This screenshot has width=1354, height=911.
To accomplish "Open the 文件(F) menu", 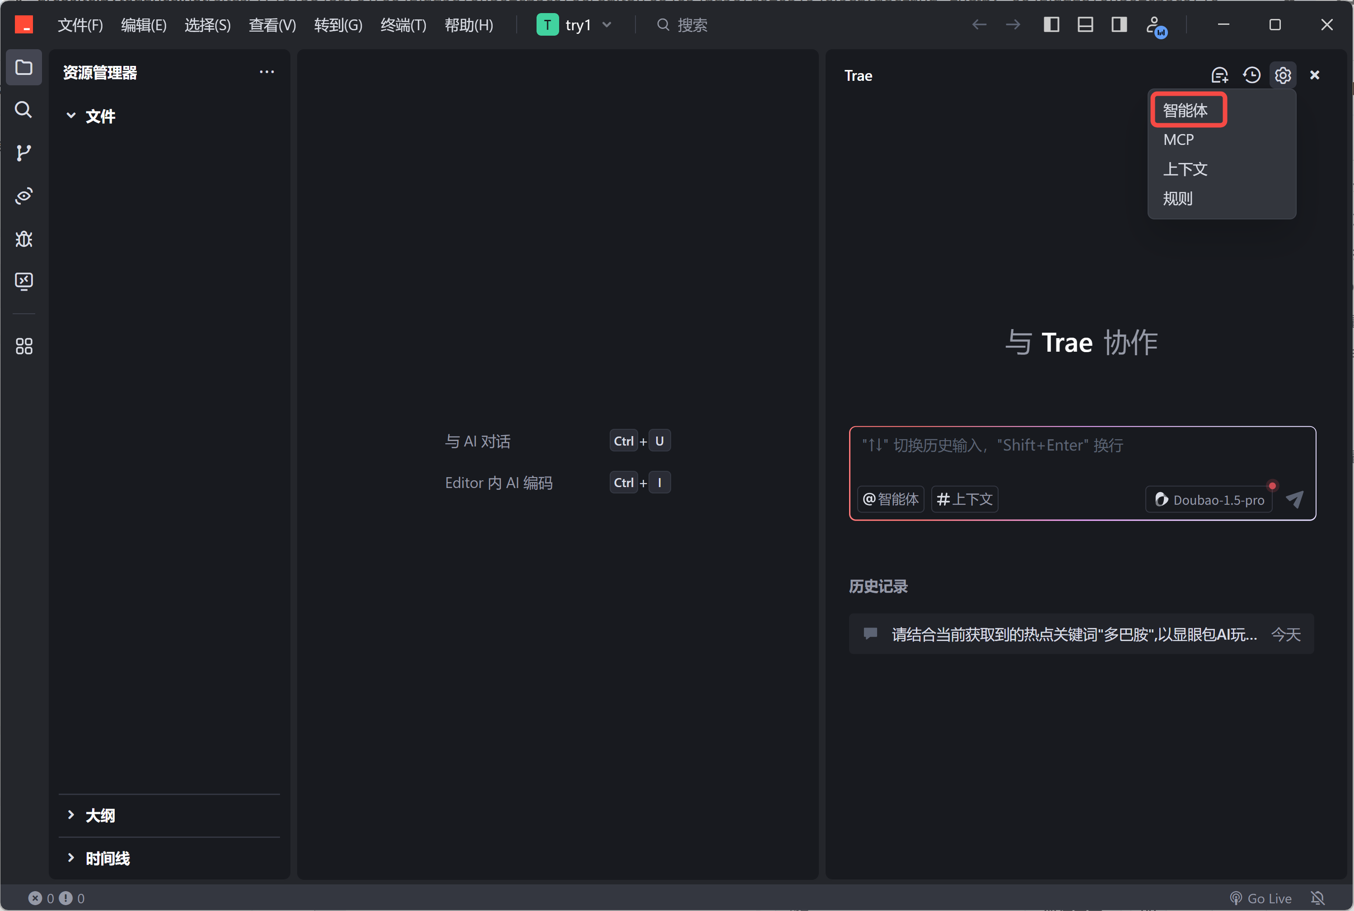I will point(80,25).
